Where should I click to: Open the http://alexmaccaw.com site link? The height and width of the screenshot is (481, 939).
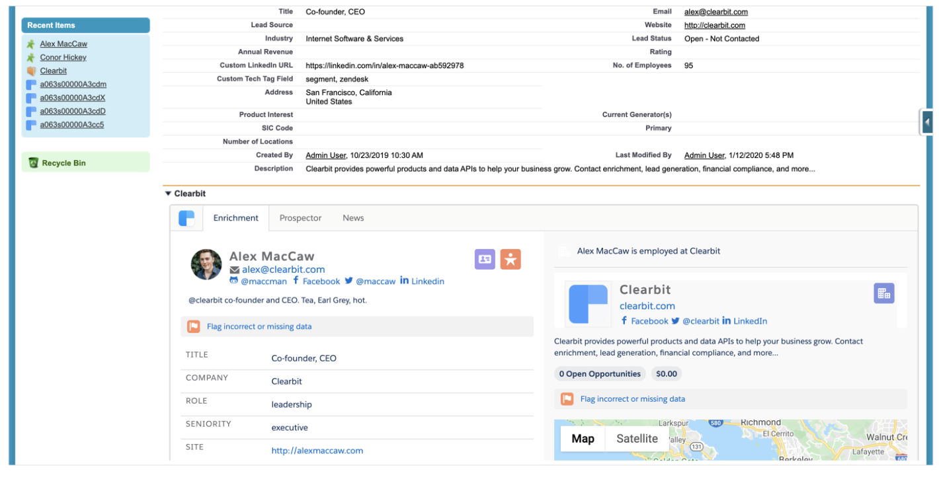[x=317, y=451]
